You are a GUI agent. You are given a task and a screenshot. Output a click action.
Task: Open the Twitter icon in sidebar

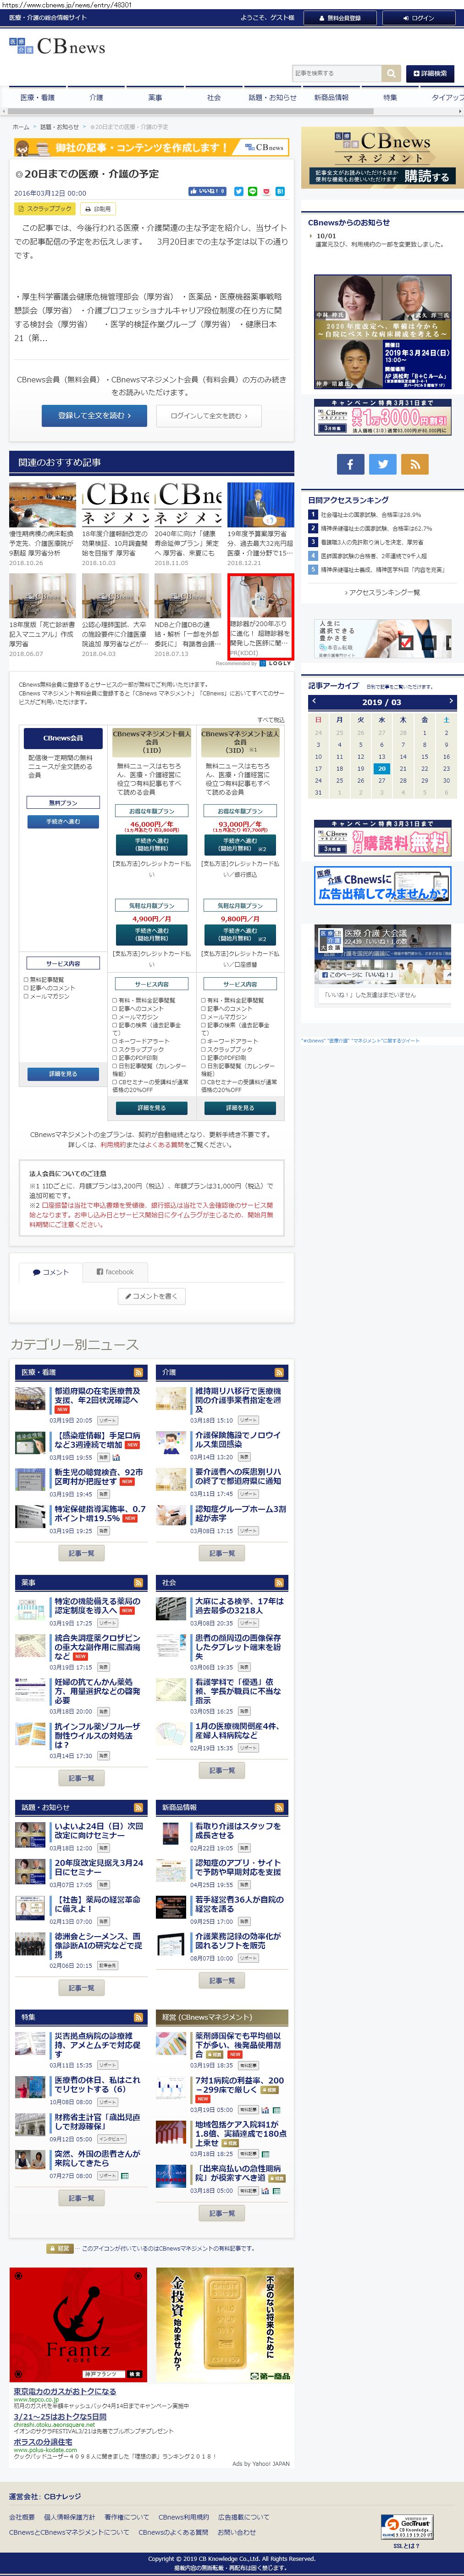382,464
